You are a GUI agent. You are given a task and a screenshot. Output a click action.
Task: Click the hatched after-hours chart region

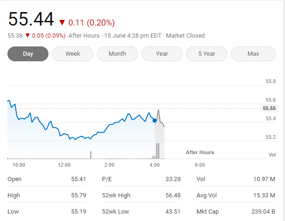[160, 139]
